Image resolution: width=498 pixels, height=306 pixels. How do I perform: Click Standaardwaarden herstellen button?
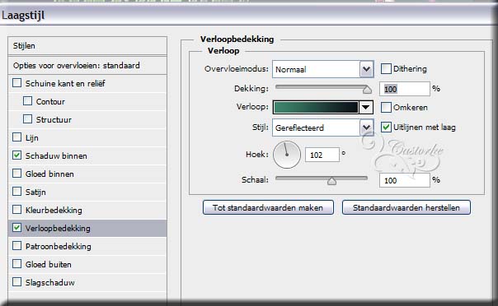click(406, 207)
